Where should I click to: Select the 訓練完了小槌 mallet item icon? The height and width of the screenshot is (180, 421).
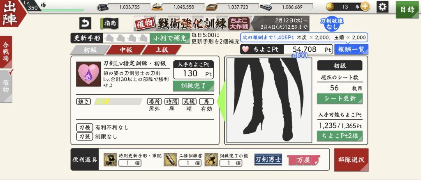click(211, 159)
